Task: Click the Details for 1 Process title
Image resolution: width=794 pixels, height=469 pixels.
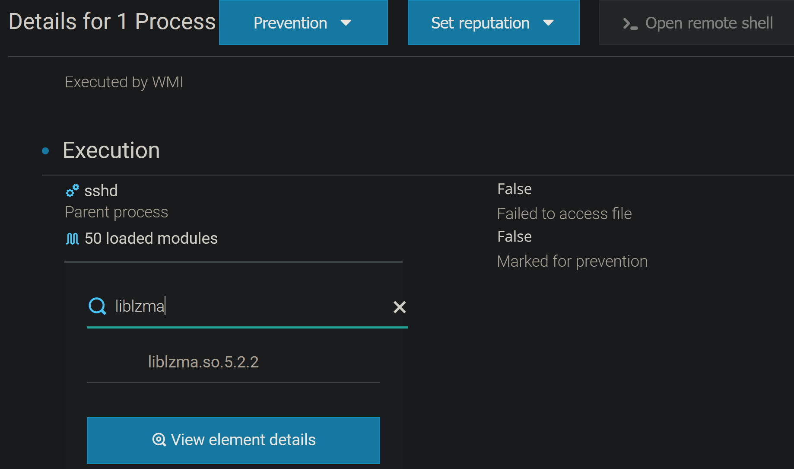Action: [x=112, y=21]
